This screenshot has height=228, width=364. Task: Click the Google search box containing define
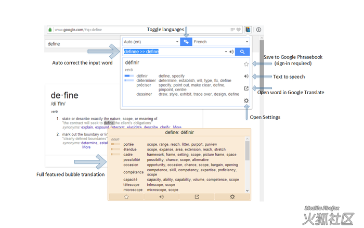click(x=82, y=44)
